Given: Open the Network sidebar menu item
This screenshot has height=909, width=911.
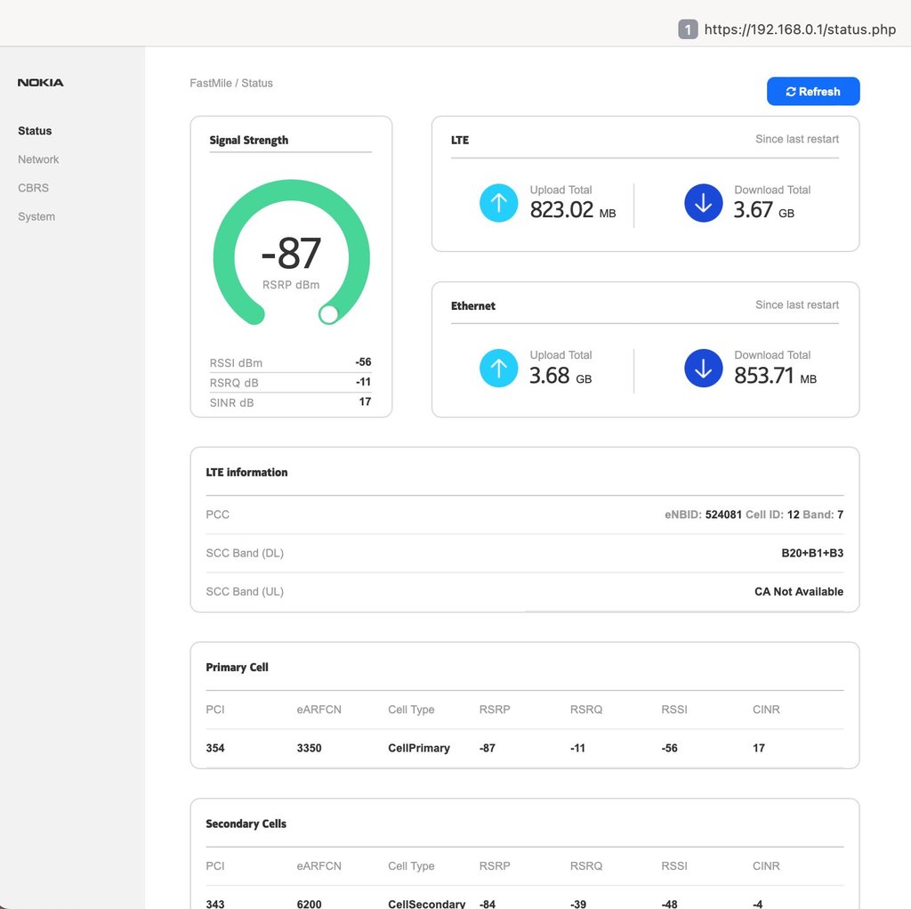Looking at the screenshot, I should [x=38, y=159].
